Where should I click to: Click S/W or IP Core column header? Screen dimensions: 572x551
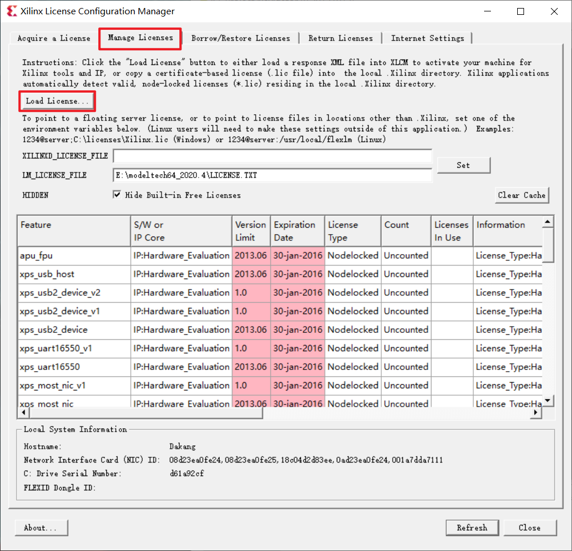click(181, 231)
